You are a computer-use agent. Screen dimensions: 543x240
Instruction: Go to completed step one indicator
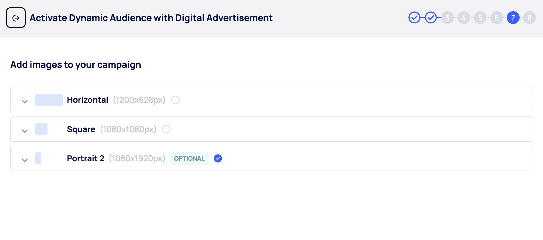click(414, 18)
